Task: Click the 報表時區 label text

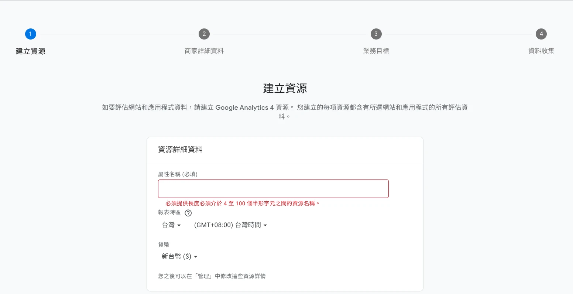Action: [169, 212]
